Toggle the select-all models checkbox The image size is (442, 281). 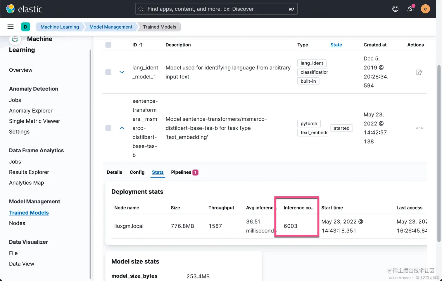pos(108,45)
